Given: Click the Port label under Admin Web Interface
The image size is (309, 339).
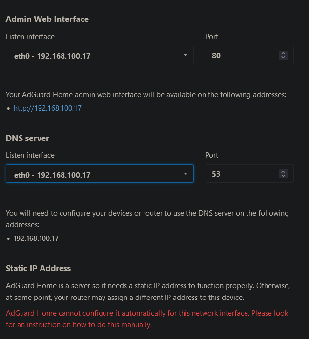Looking at the screenshot, I should [212, 37].
